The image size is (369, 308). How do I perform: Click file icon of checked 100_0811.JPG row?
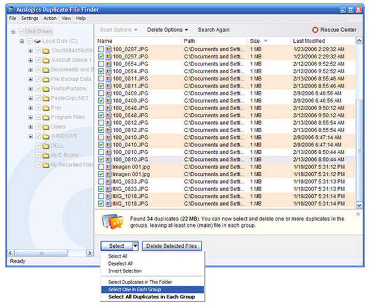(x=108, y=86)
